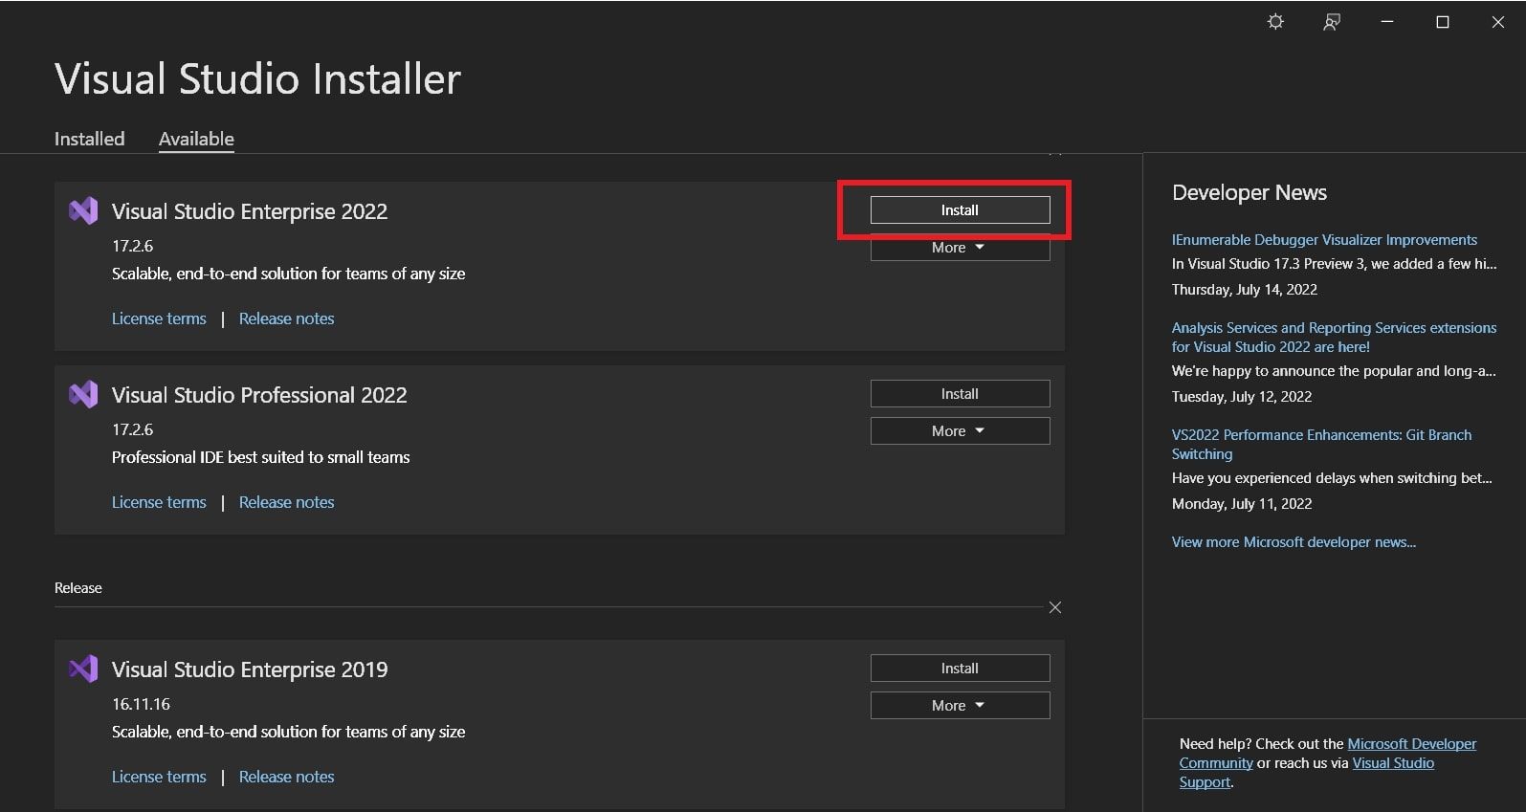
Task: Open the send feedback icon
Action: [x=1331, y=22]
